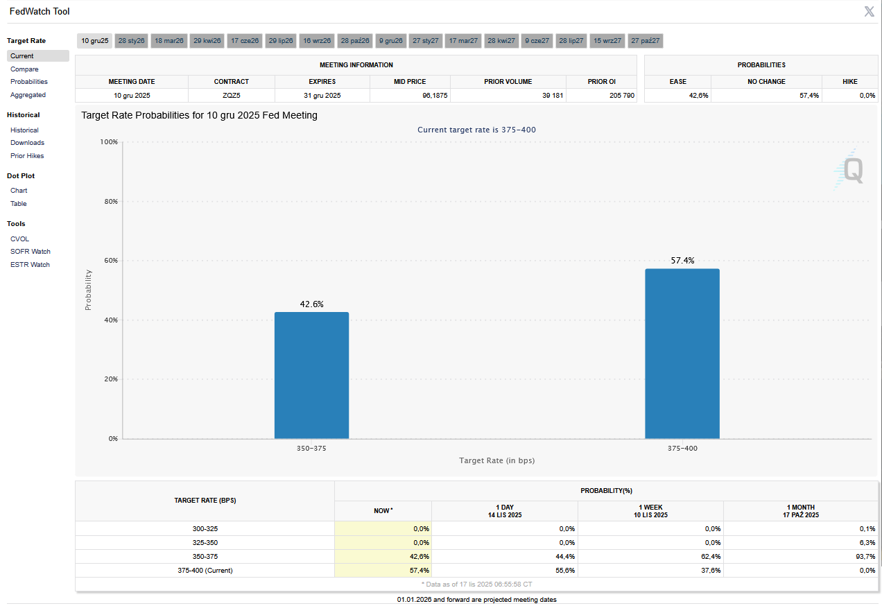
Task: Open the Aggregated target rate view
Action: (x=28, y=95)
